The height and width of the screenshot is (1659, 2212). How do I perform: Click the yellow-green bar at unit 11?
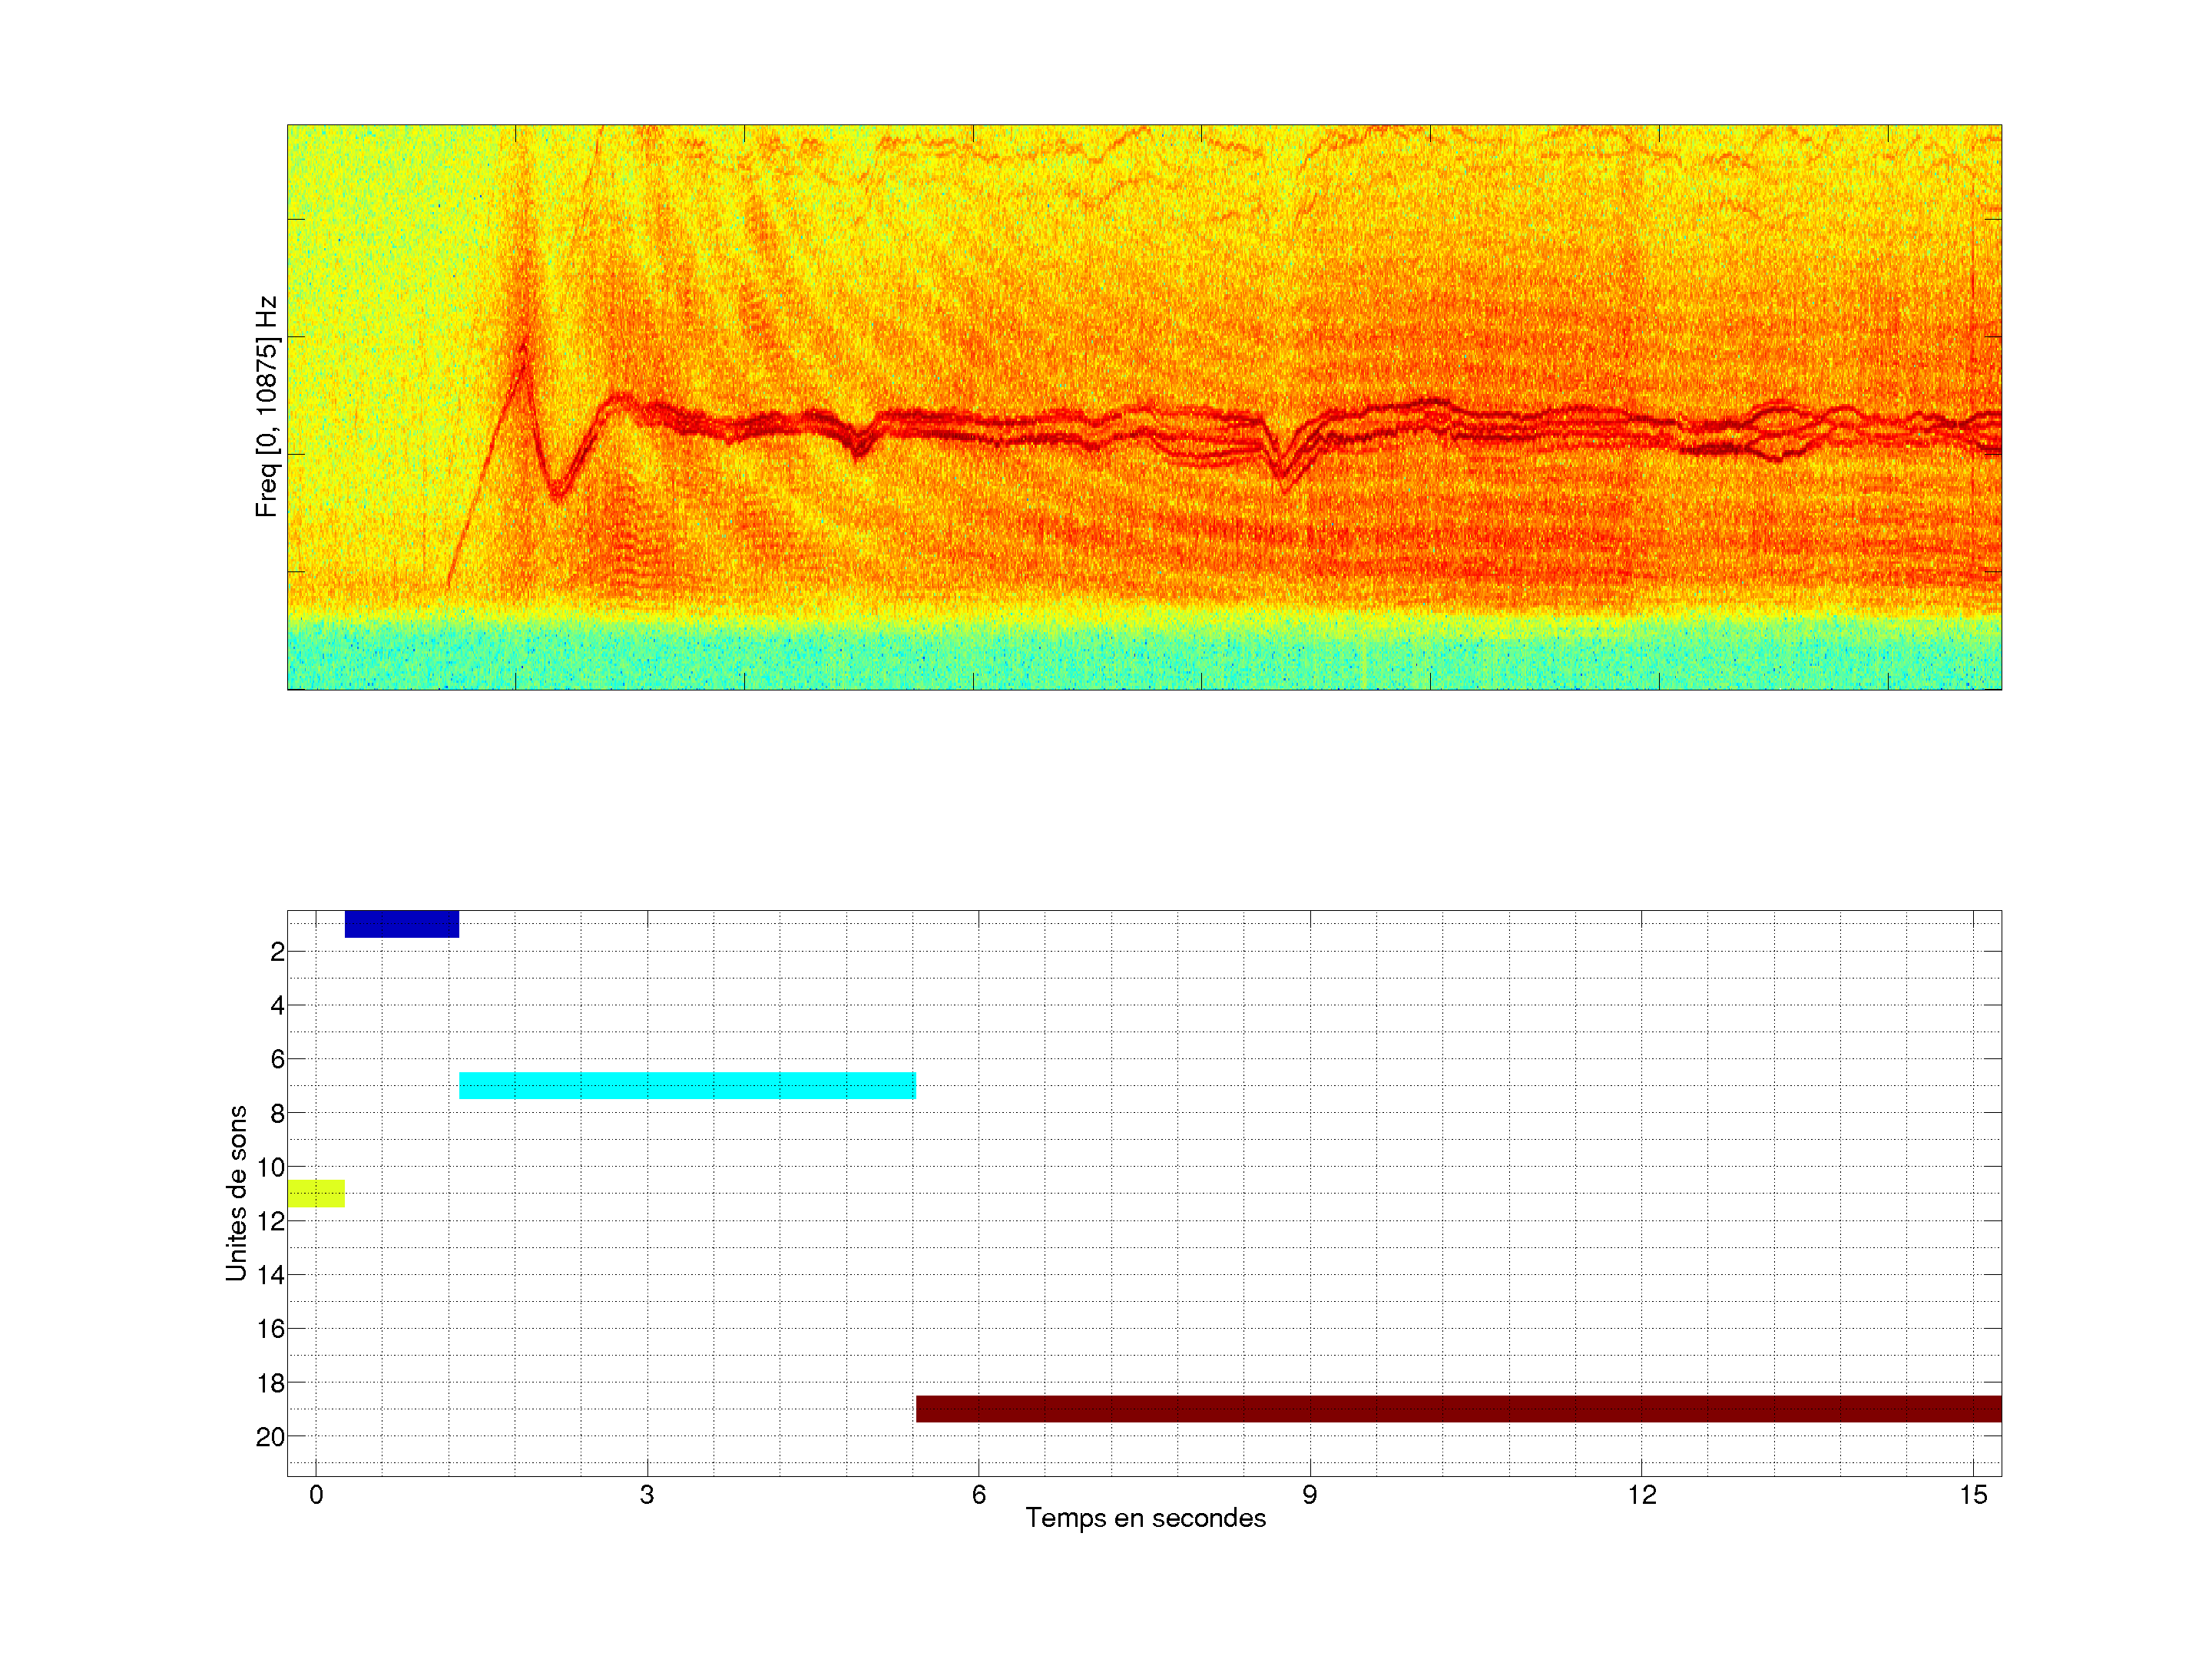click(316, 1193)
